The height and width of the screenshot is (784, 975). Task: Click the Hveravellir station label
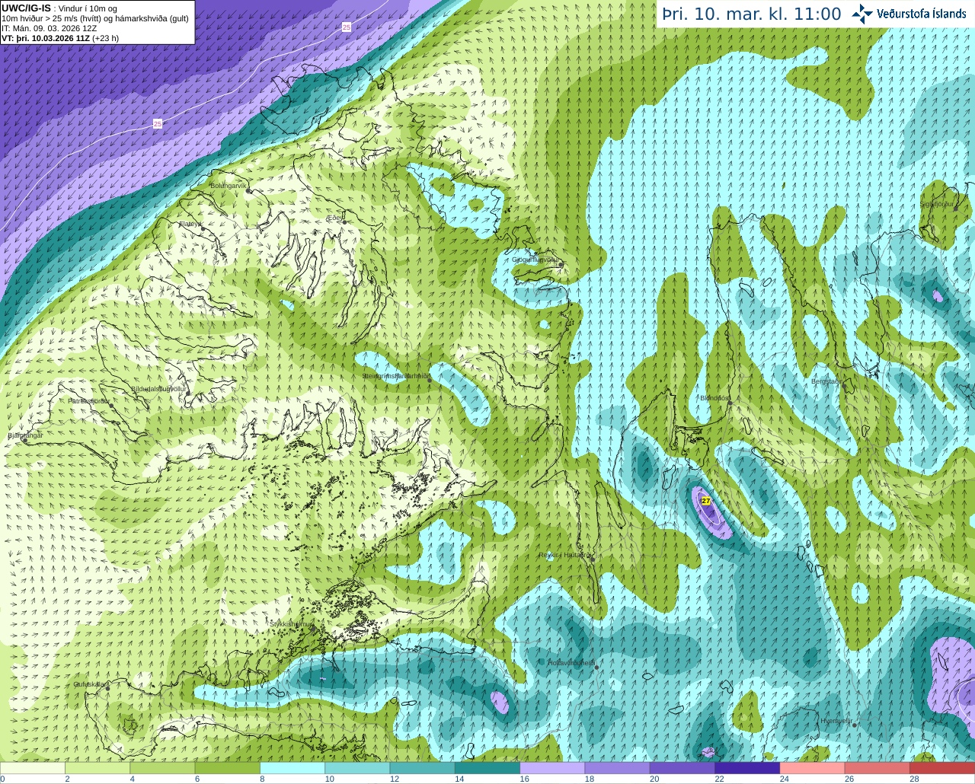click(836, 720)
